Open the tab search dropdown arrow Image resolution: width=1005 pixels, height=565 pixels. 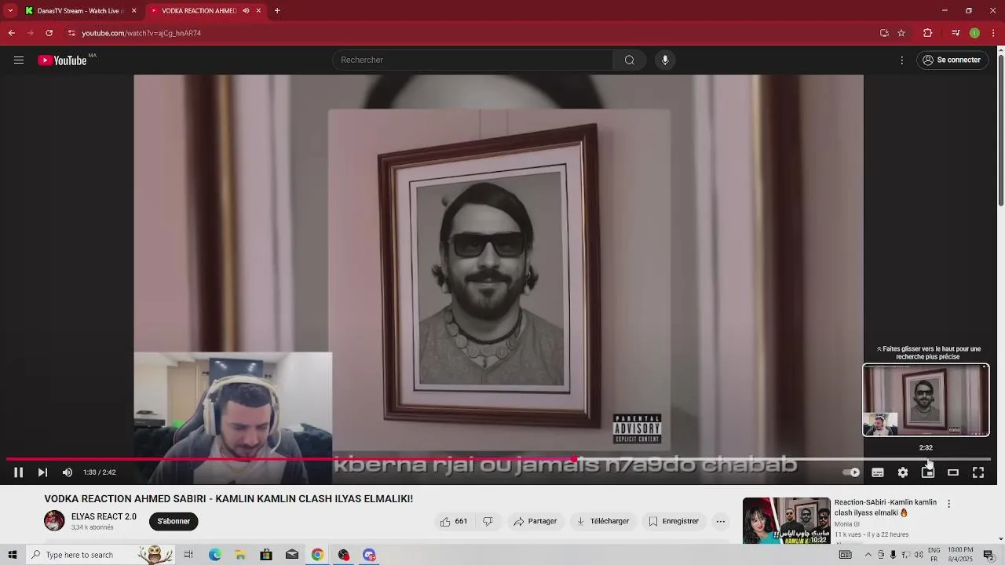point(10,11)
